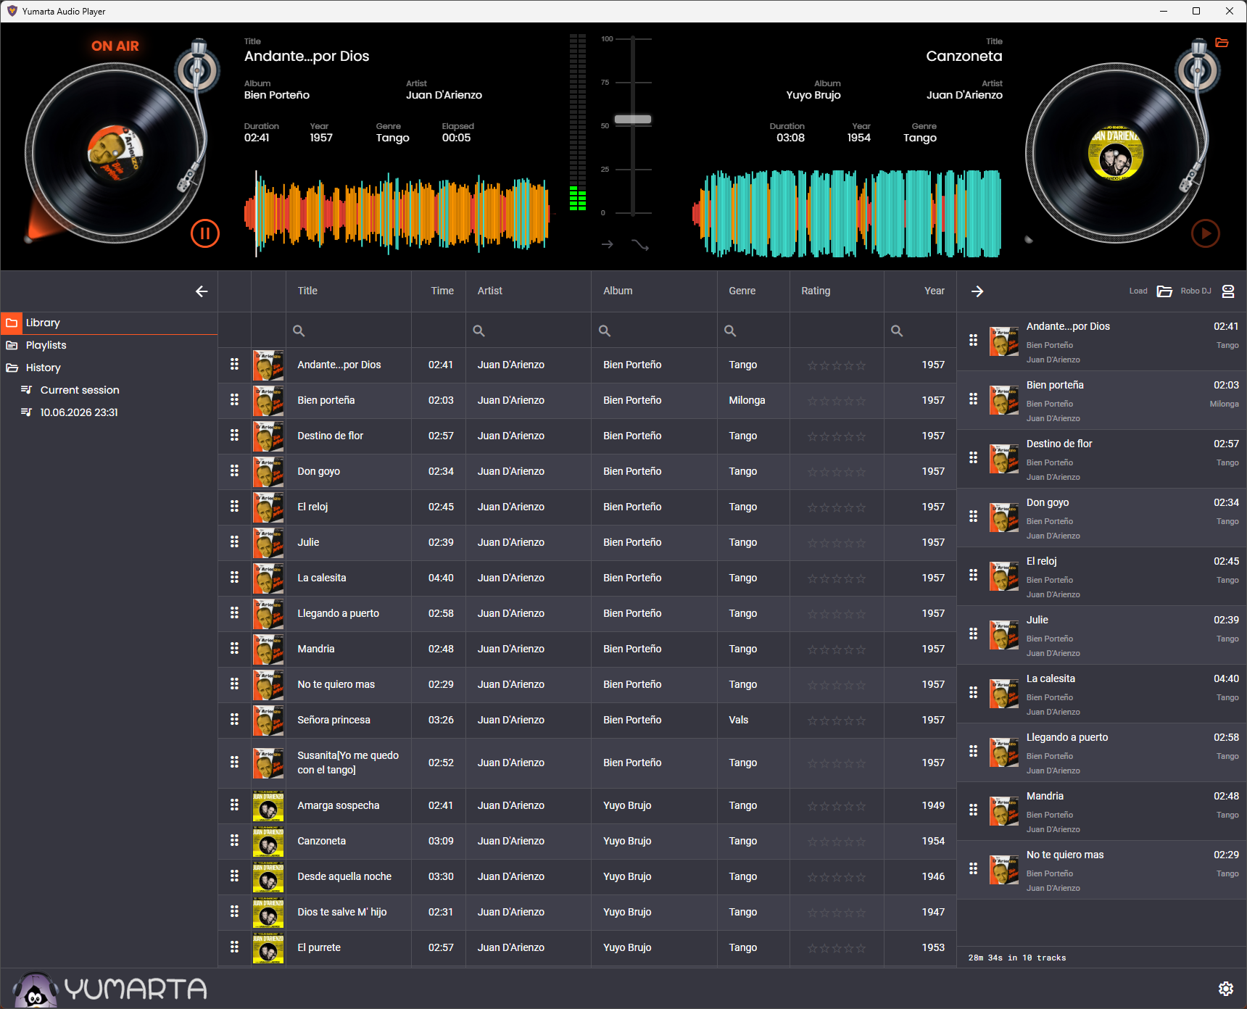Open the History section
This screenshot has width=1247, height=1009.
pos(109,368)
